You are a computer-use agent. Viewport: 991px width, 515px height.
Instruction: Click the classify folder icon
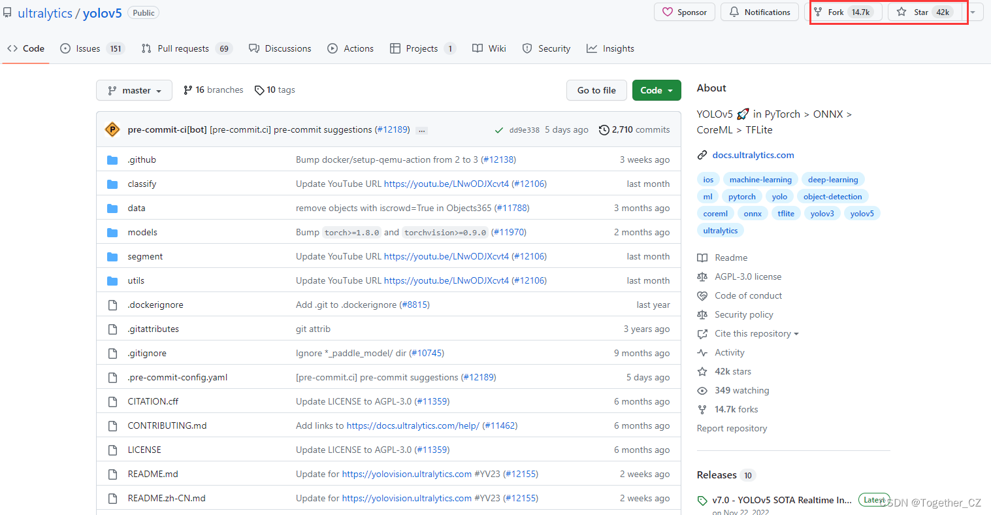pos(112,184)
